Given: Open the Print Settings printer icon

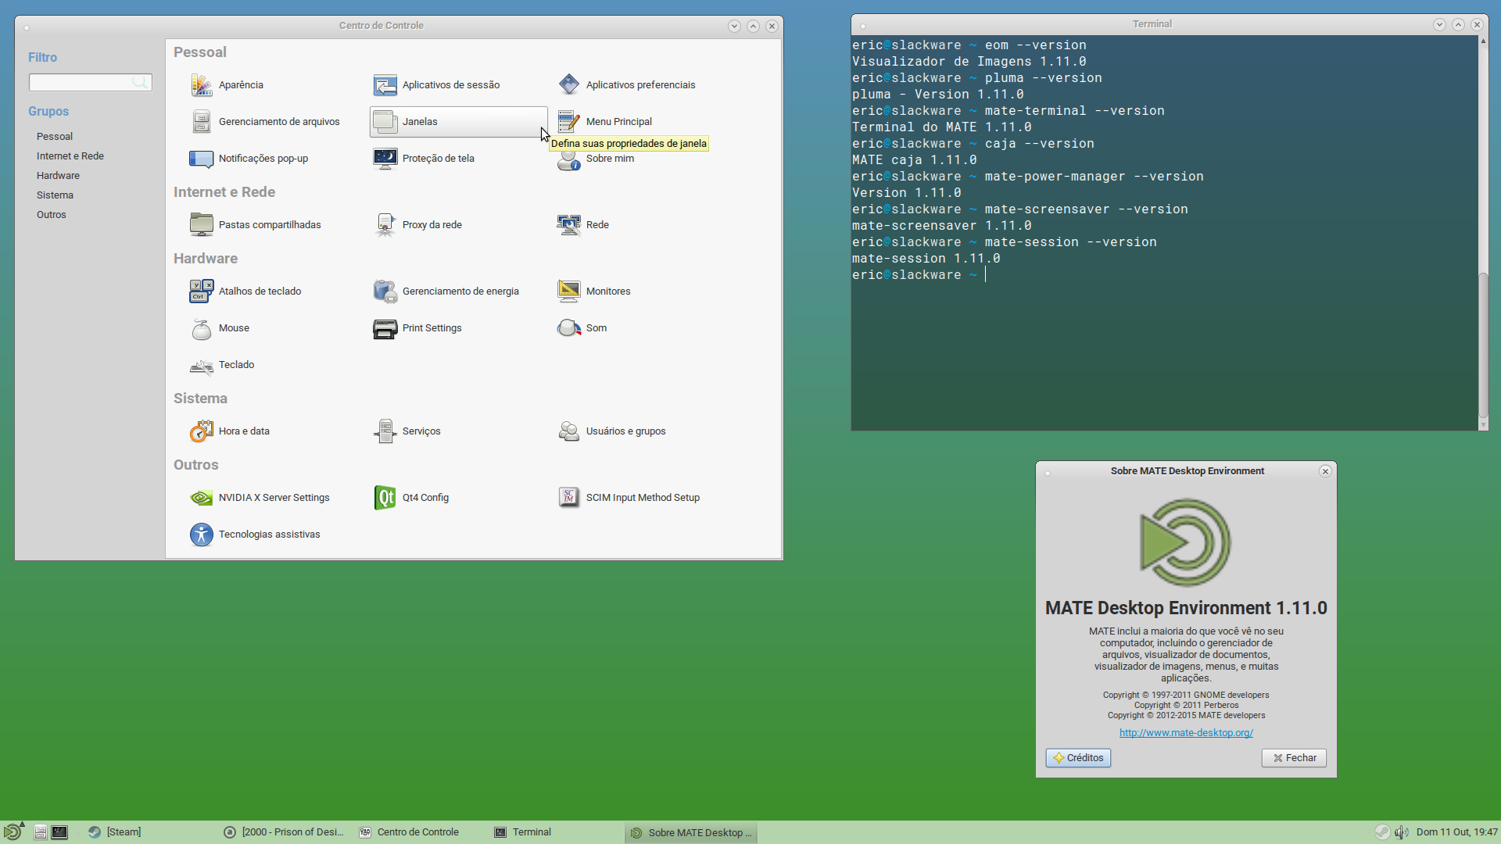Looking at the screenshot, I should coord(385,328).
